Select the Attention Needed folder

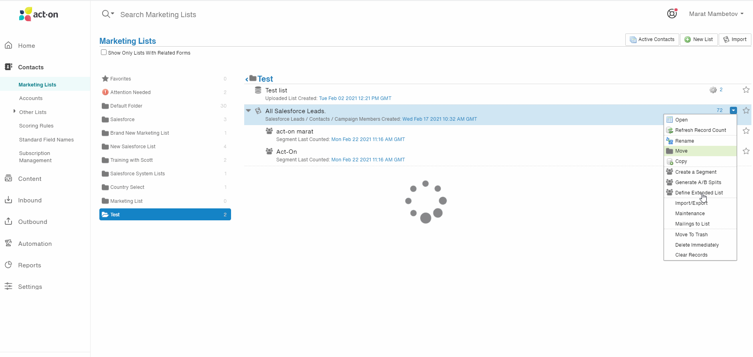pos(165,92)
